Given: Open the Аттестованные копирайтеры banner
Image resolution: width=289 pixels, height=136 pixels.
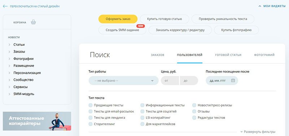Looking at the screenshot, I should 37,121.
